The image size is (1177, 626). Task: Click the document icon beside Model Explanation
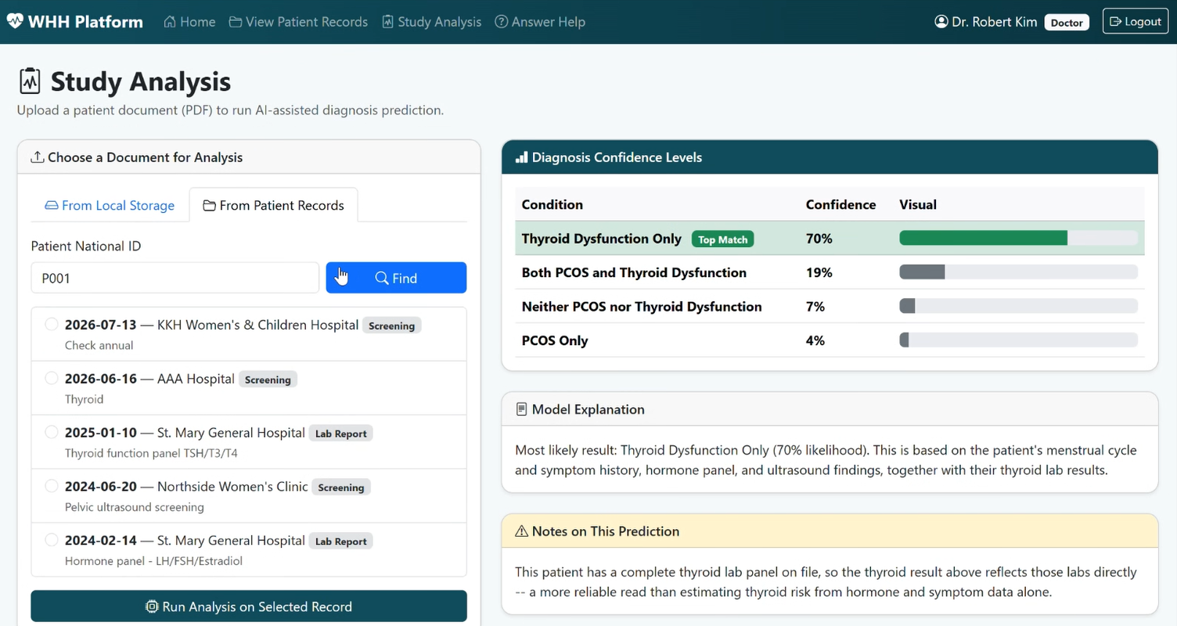coord(521,409)
